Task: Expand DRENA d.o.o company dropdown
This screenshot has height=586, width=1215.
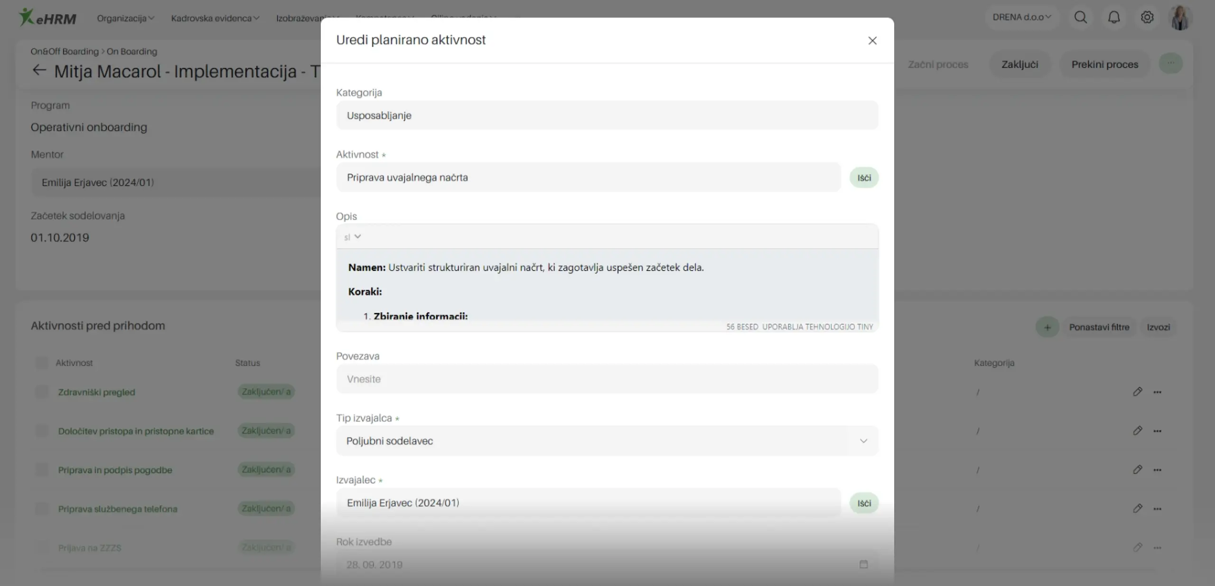Action: (x=1021, y=17)
